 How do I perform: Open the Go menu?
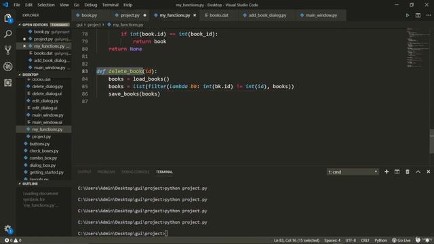pyautogui.click(x=77, y=5)
